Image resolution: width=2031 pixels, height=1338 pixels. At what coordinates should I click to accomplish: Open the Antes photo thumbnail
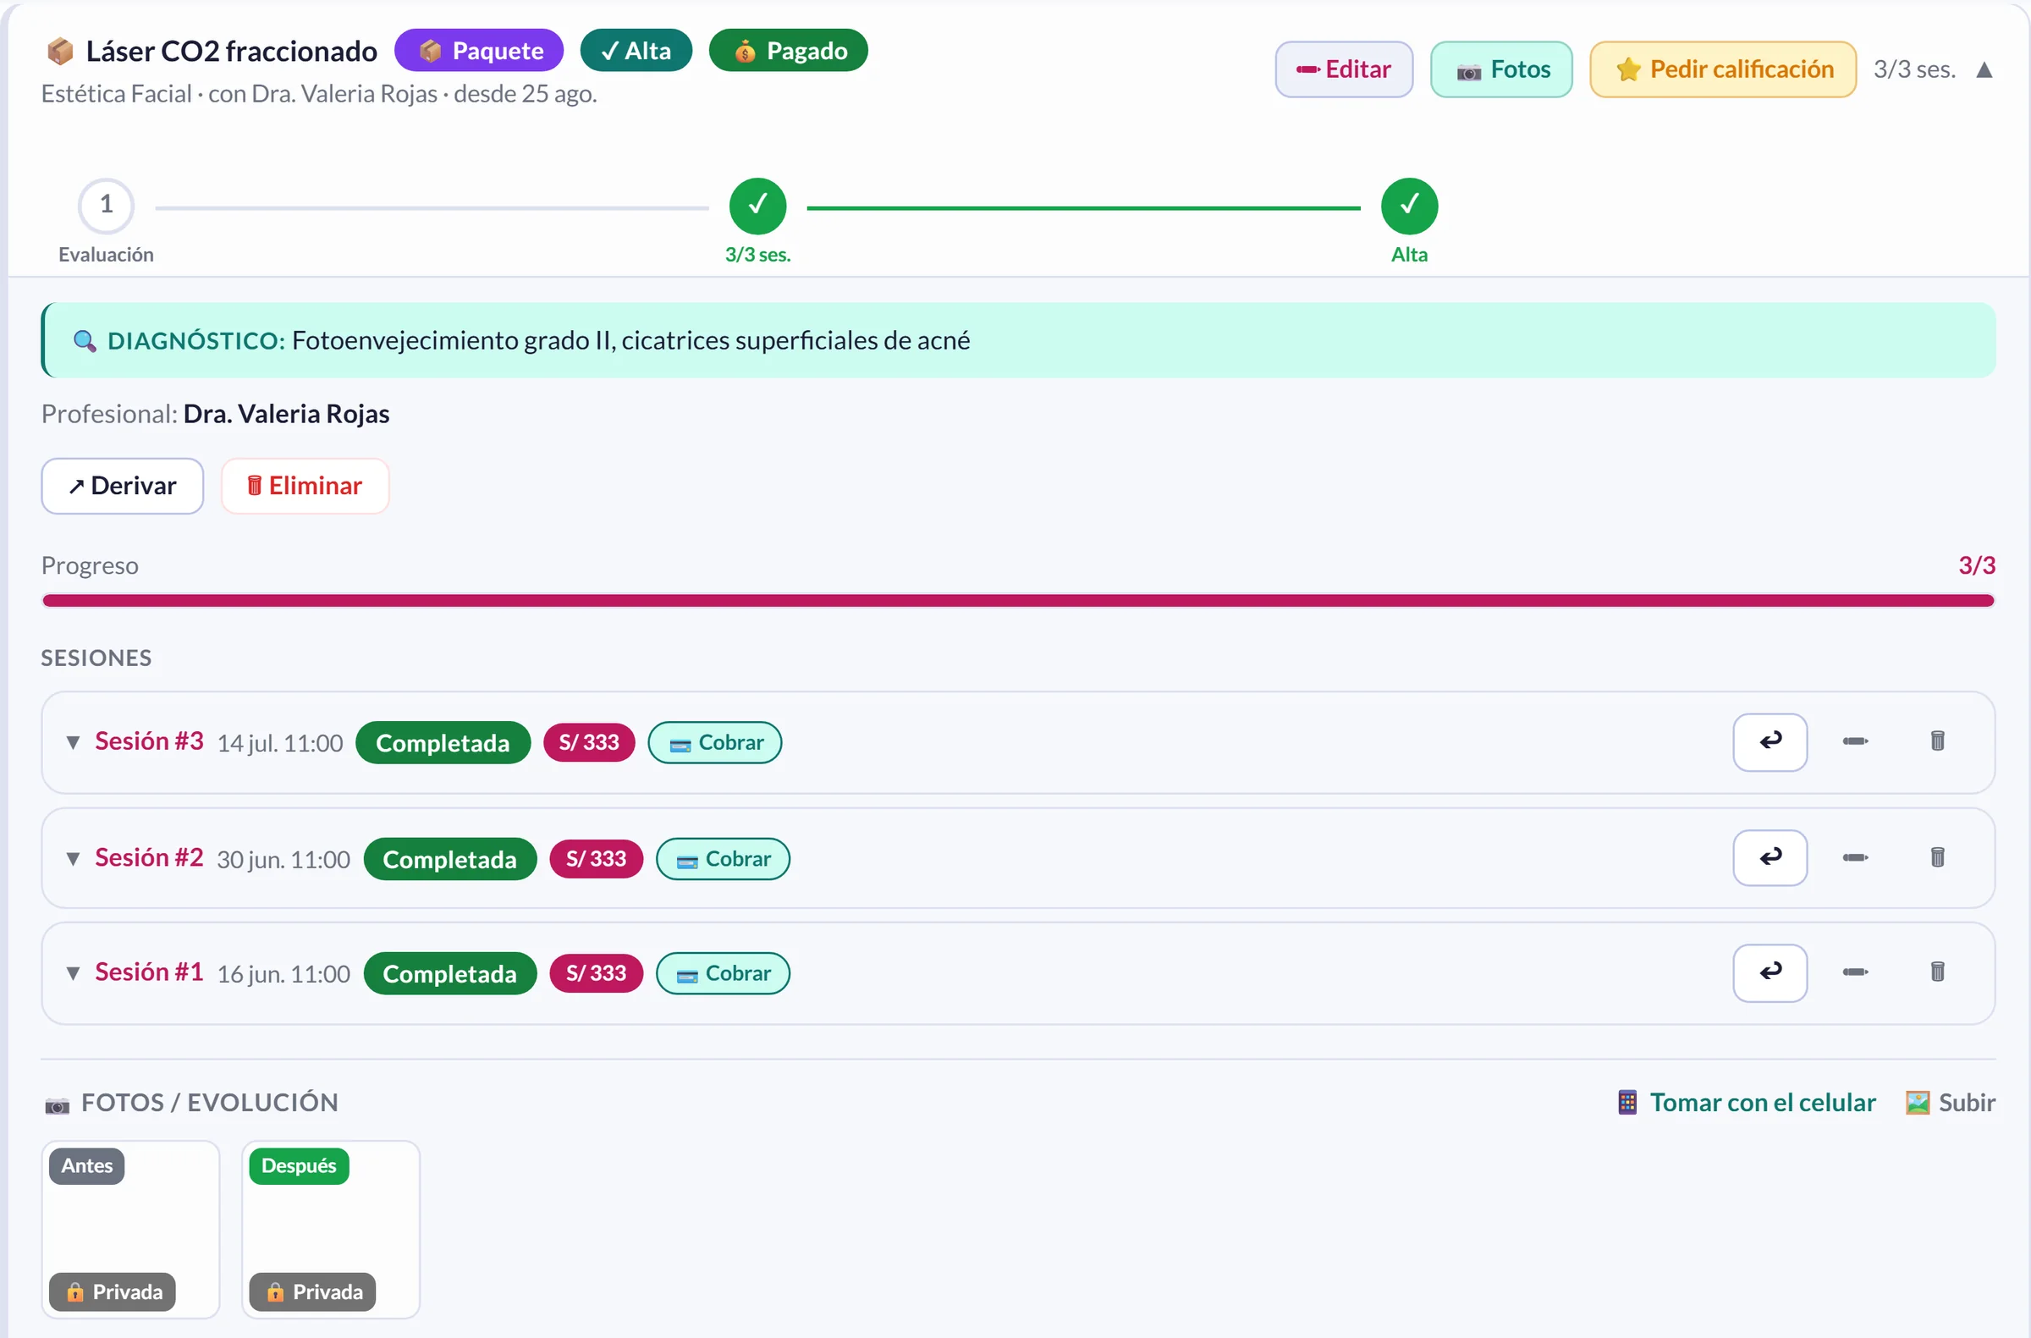click(x=130, y=1229)
